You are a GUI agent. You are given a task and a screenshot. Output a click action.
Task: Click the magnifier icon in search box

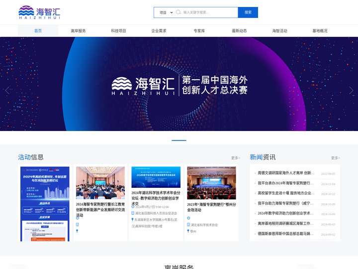coord(178,12)
